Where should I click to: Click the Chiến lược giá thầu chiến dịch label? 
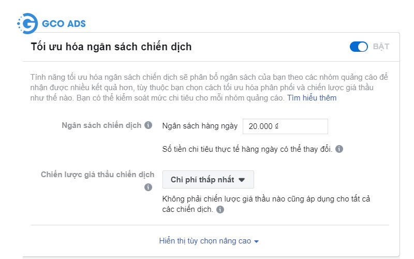(97, 175)
